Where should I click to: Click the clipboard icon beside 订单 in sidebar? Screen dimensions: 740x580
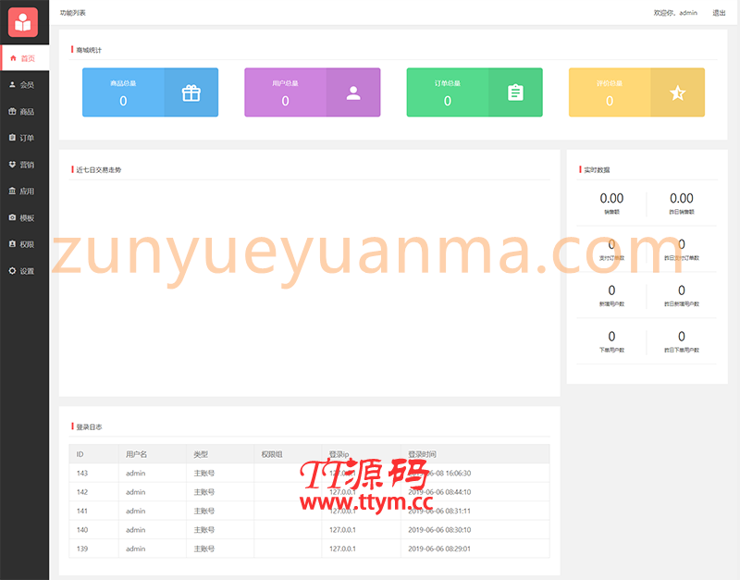tap(12, 138)
